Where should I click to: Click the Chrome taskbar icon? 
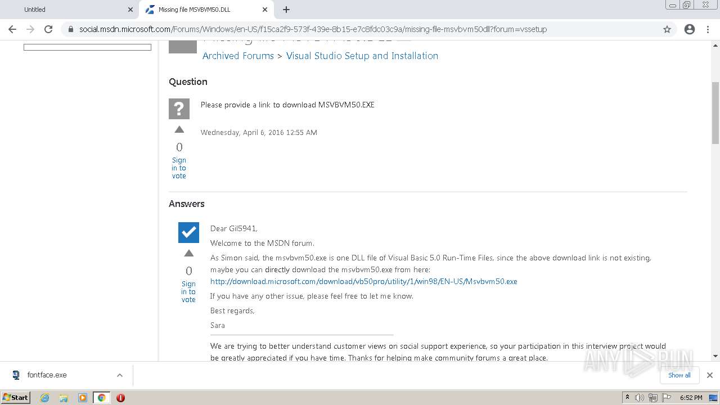[102, 398]
